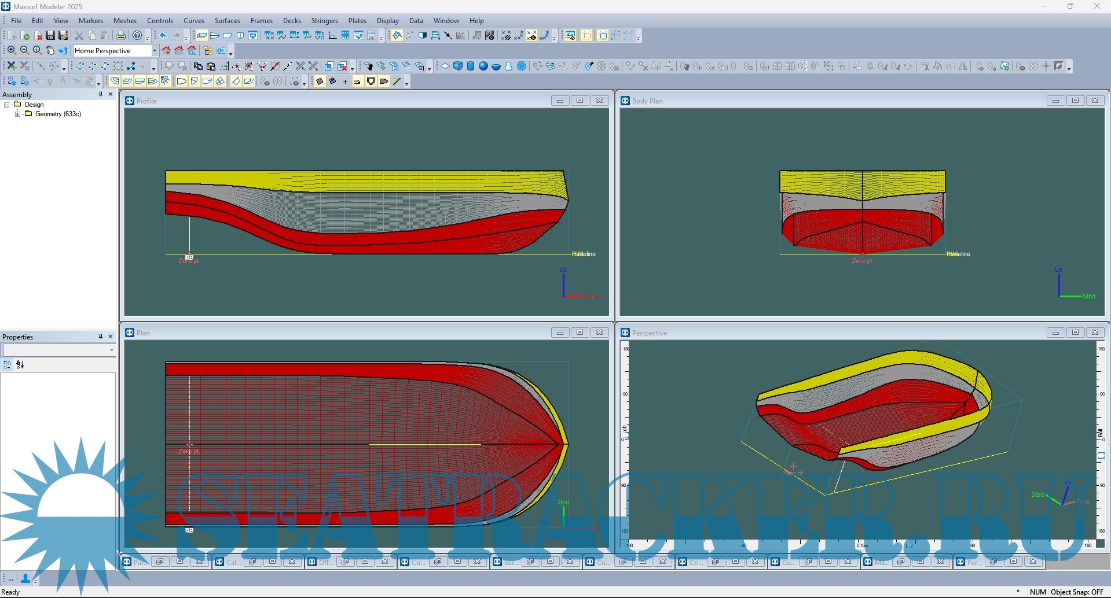
Task: Open the Display menu
Action: (387, 20)
